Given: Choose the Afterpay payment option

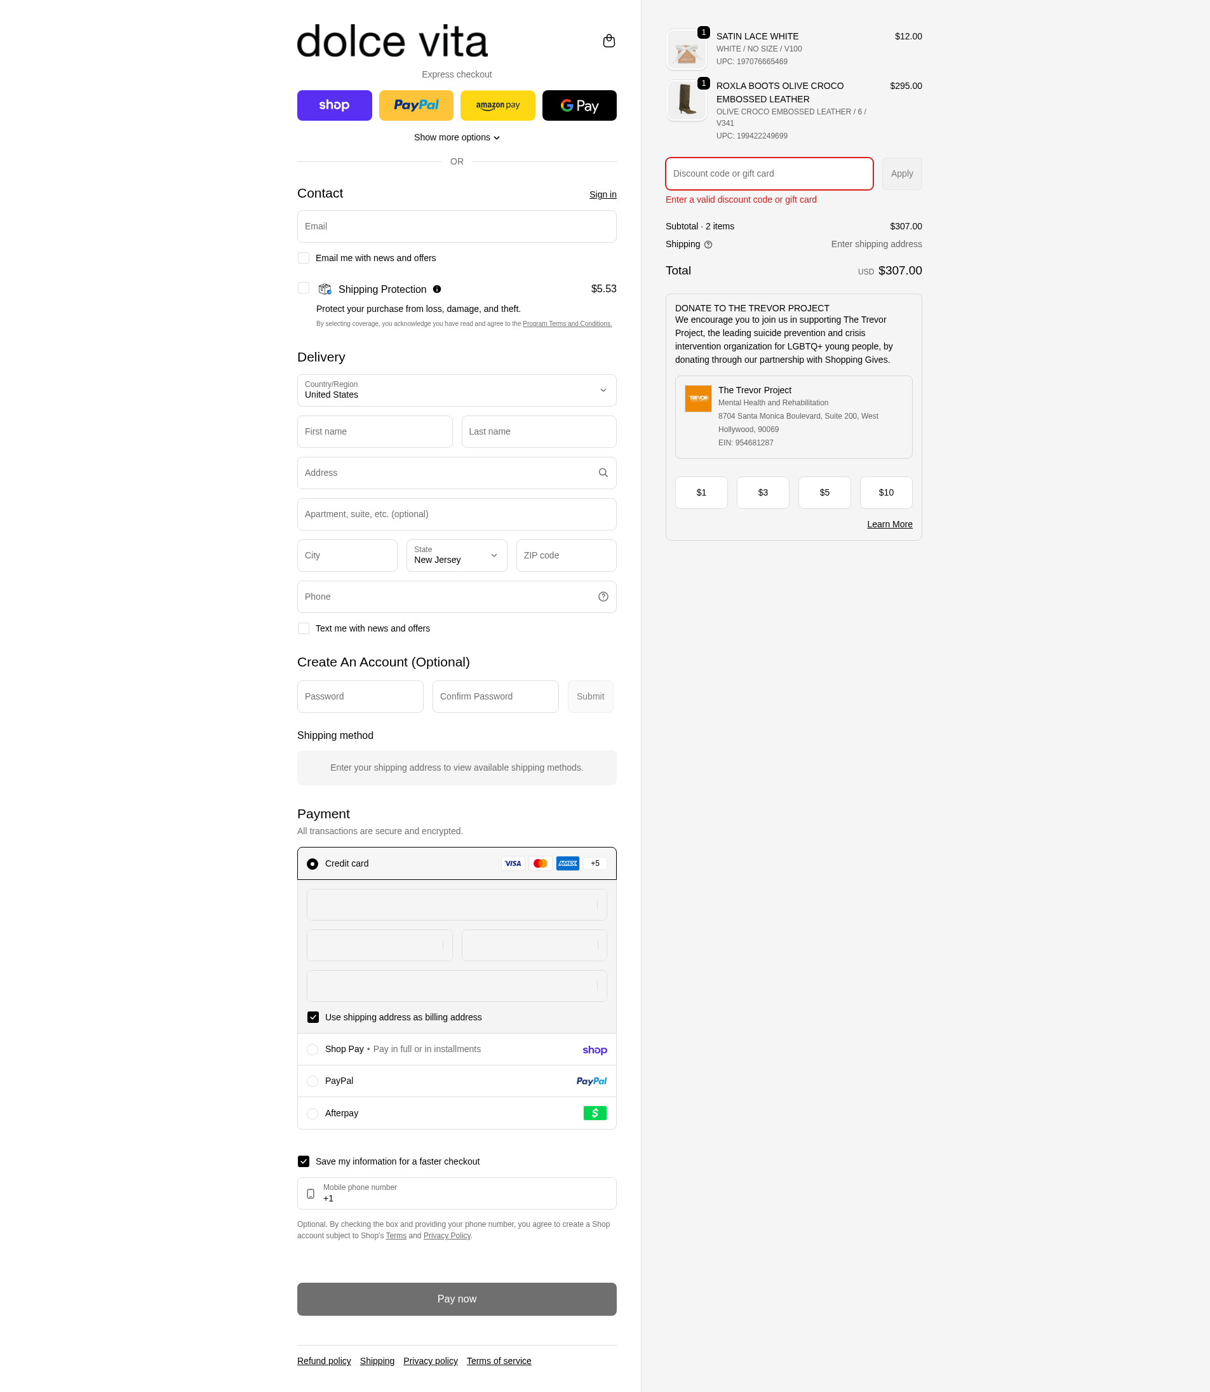Looking at the screenshot, I should point(457,1113).
